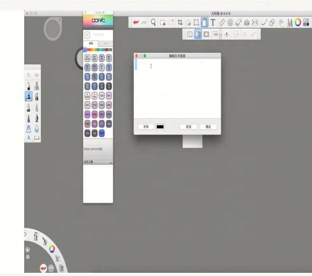Select the rectangular Selection tool

coord(162,23)
